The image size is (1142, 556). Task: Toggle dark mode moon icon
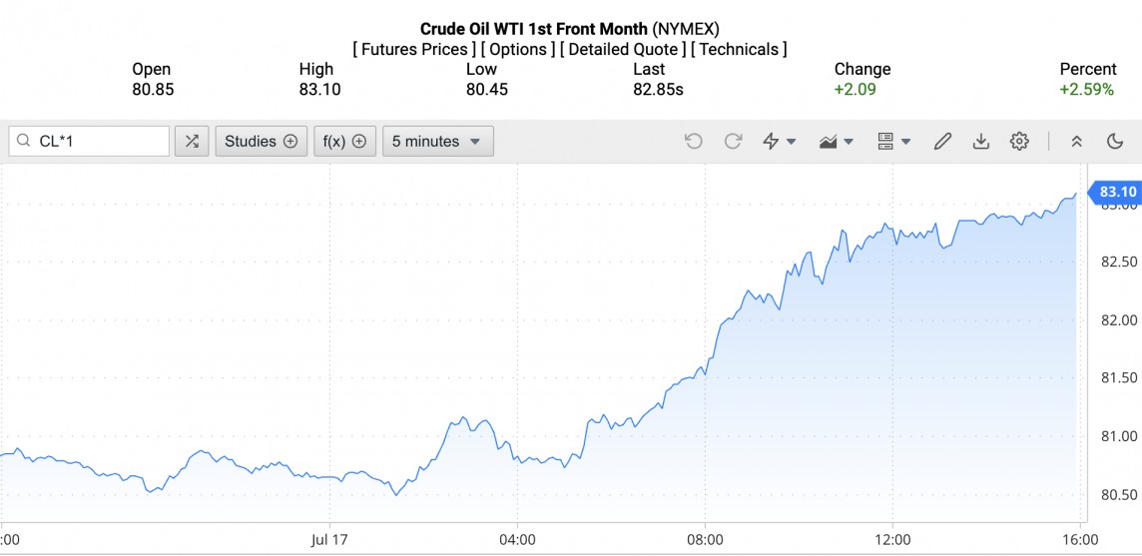1115,142
